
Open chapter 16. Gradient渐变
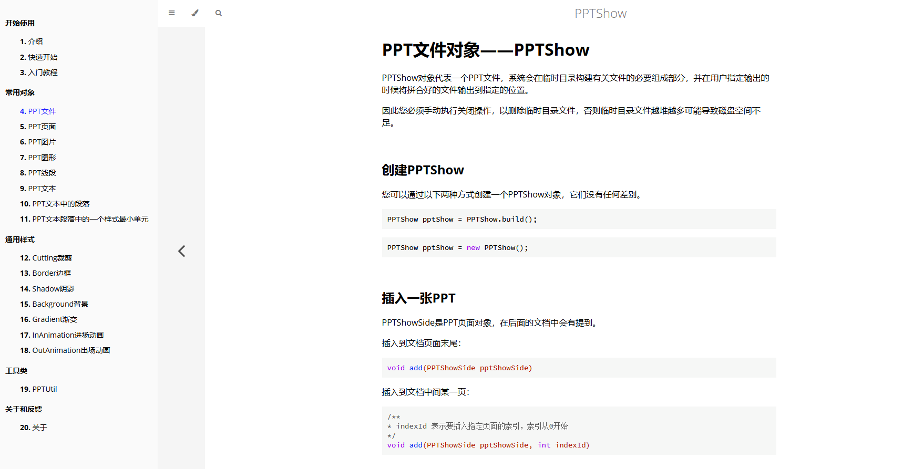49,319
